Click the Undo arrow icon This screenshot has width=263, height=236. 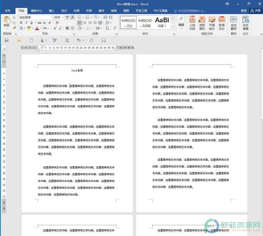point(79,40)
